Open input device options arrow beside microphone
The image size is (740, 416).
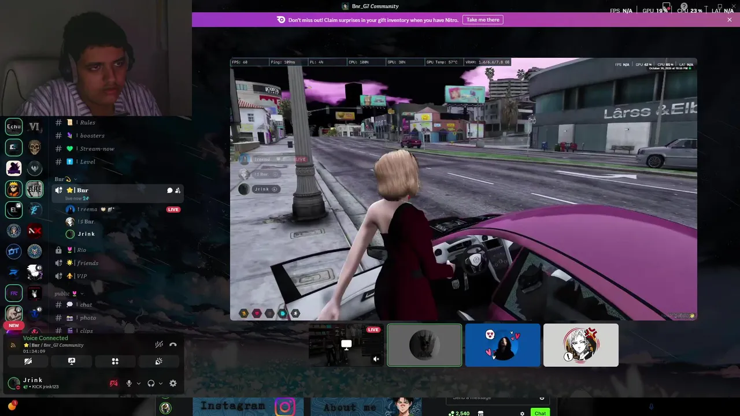pyautogui.click(x=138, y=383)
